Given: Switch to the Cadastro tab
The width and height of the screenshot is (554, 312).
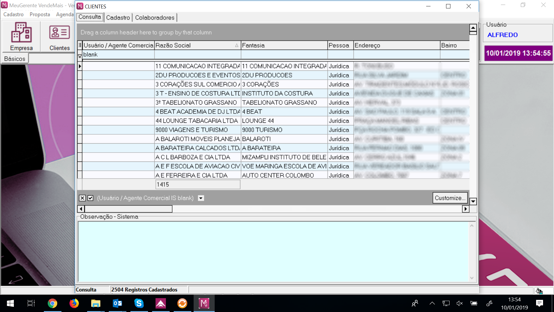Looking at the screenshot, I should coord(118,18).
